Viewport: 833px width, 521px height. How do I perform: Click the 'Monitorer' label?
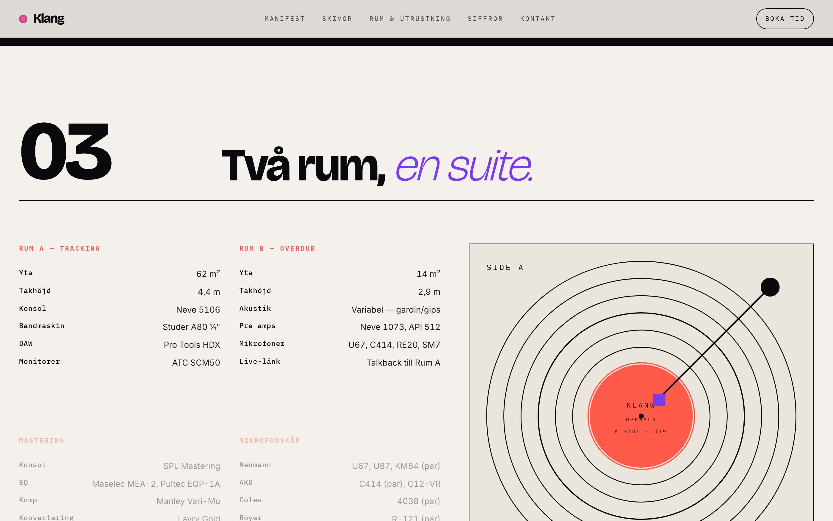click(39, 361)
